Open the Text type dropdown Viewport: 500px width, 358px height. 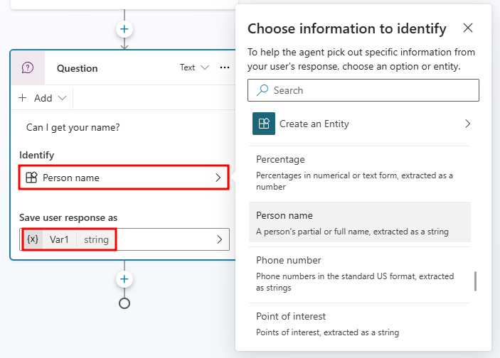point(193,67)
